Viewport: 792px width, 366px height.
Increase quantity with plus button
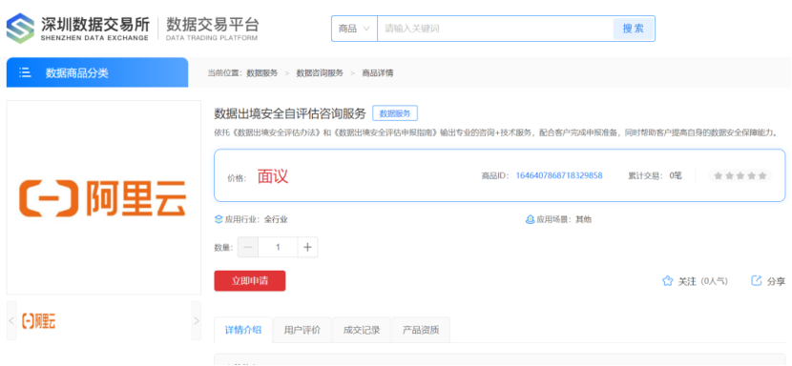click(x=307, y=248)
